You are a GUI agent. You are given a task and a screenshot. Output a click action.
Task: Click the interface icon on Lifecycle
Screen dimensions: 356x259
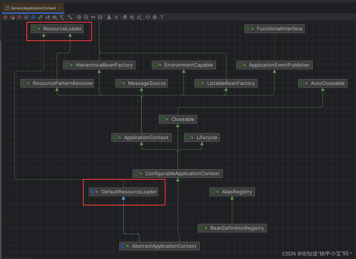[188, 137]
